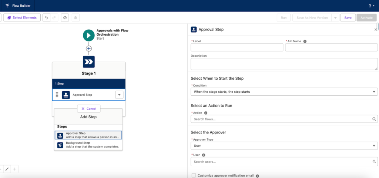The height and width of the screenshot is (178, 379).
Task: Open the Approval Step row dropdown arrow
Action: [119, 95]
